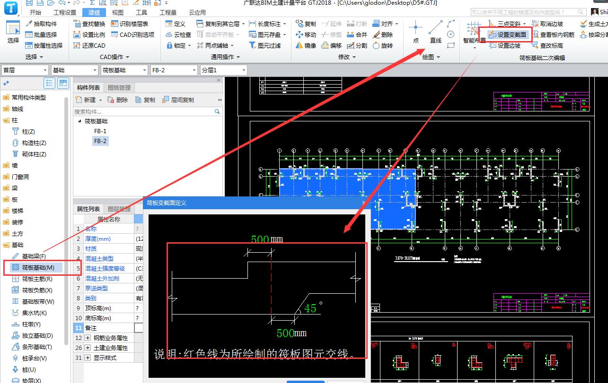Switch navigation pane to panel view icon
The image size is (608, 383).
coord(63,83)
